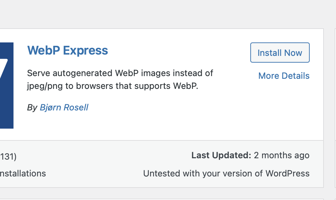336x200 pixels.
Task: Click the By author byline
Action: [x=33, y=107]
